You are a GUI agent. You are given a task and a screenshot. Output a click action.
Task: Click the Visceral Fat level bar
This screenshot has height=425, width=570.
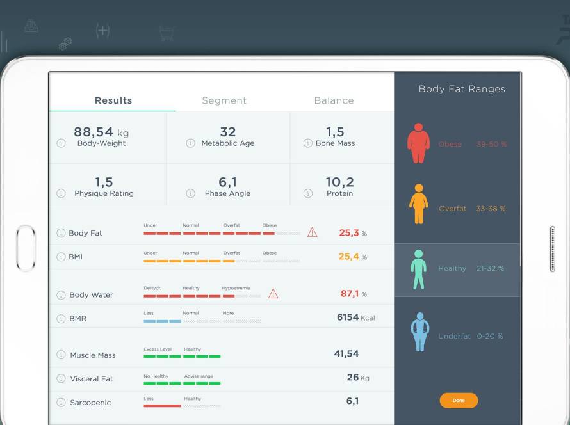click(182, 383)
